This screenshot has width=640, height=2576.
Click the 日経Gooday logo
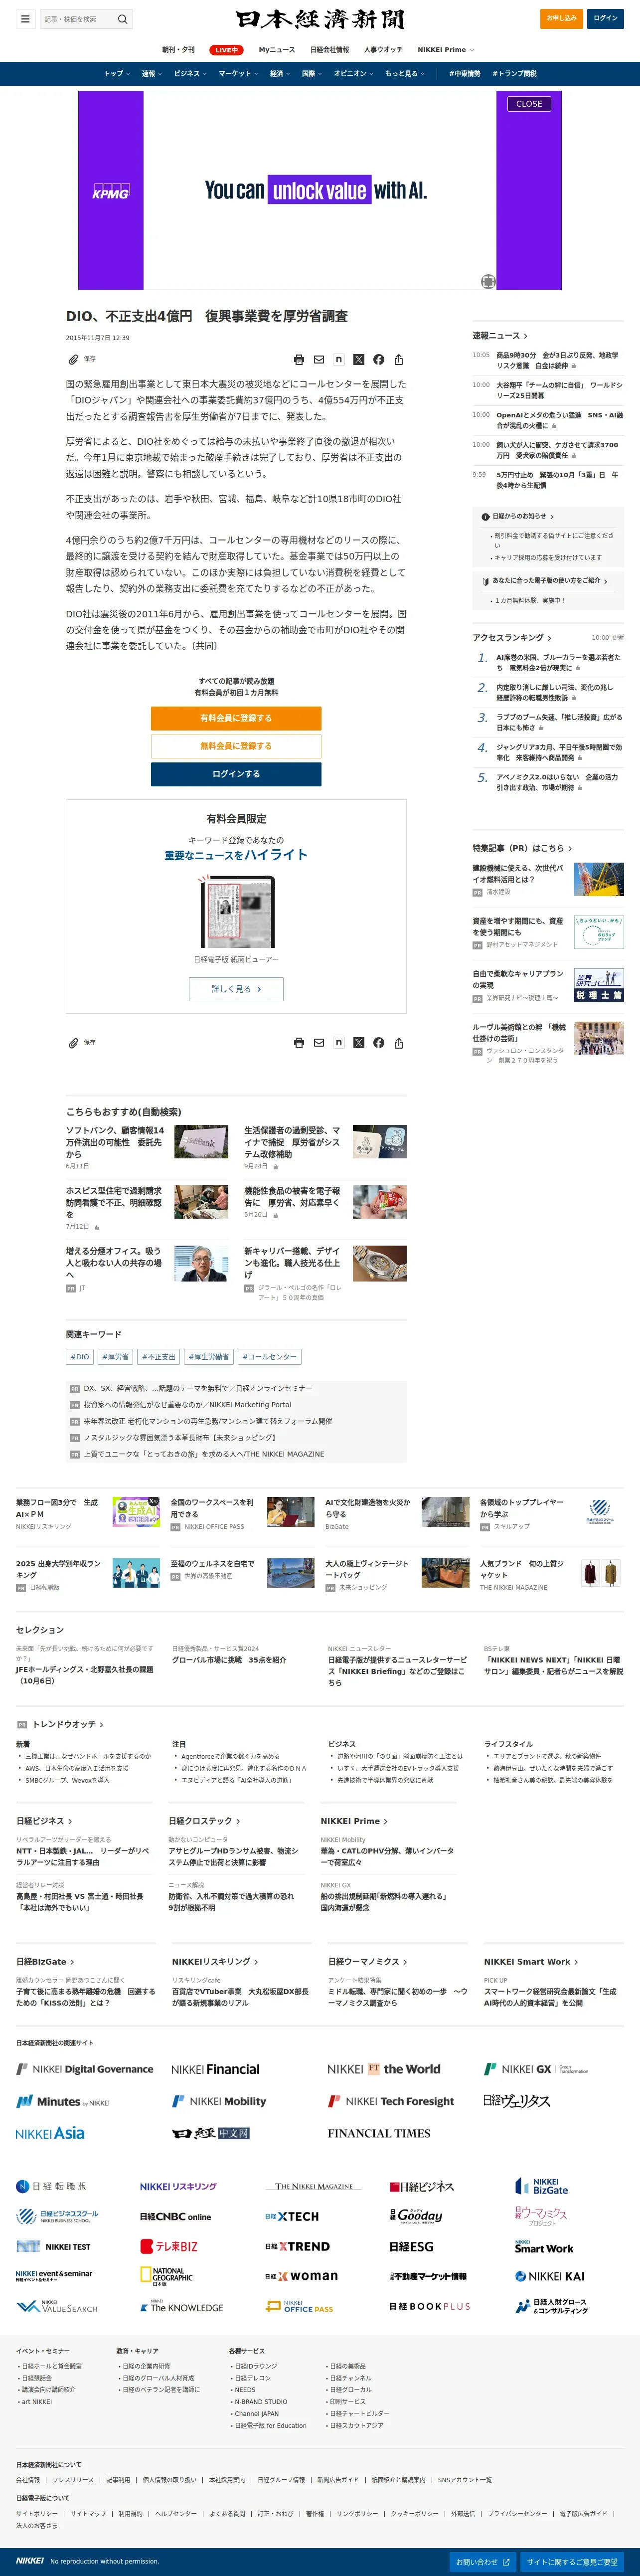pyautogui.click(x=416, y=2216)
